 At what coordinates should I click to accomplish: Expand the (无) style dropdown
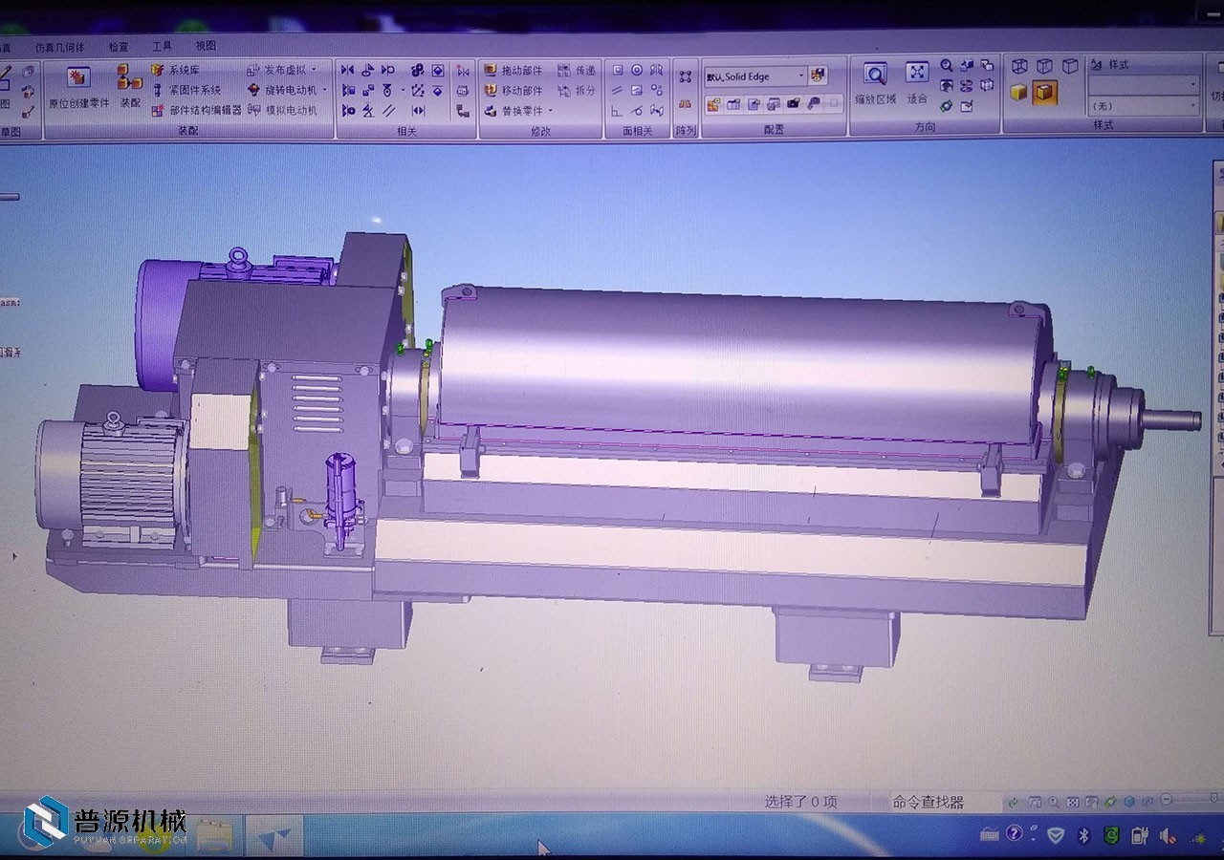tap(1192, 106)
